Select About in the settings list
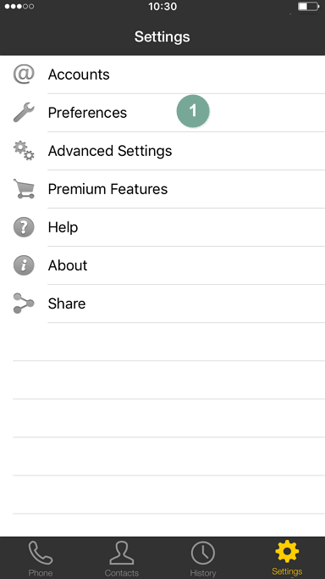Image resolution: width=325 pixels, height=579 pixels. pyautogui.click(x=162, y=265)
